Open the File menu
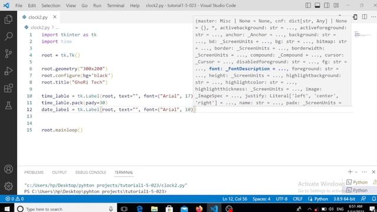The image size is (377, 212). click(x=19, y=5)
